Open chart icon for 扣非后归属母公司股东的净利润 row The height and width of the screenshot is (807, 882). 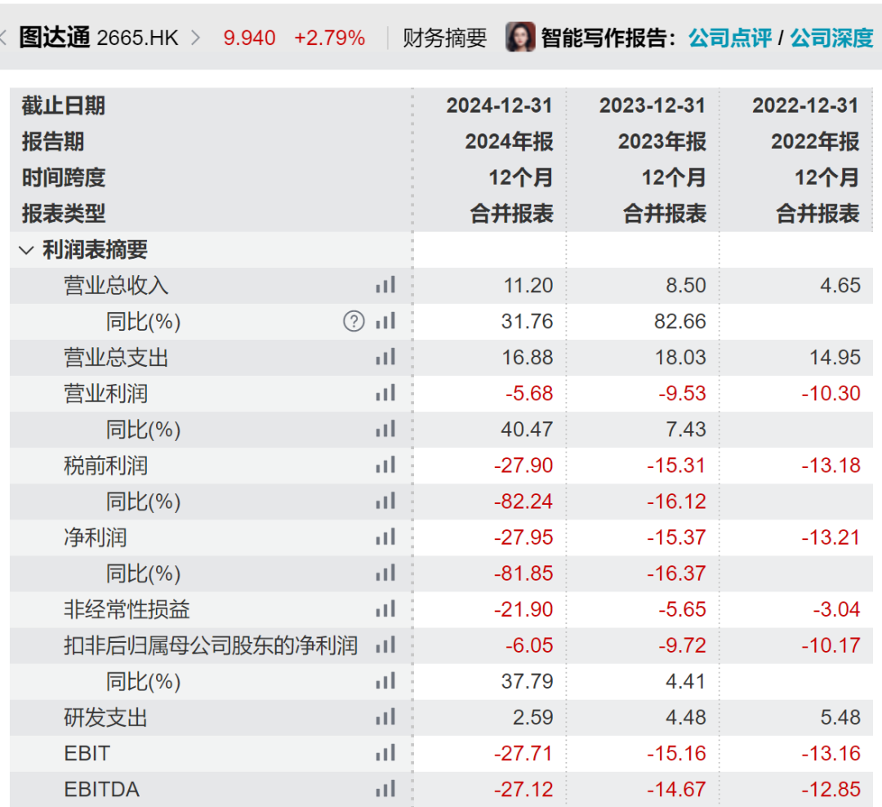(385, 645)
